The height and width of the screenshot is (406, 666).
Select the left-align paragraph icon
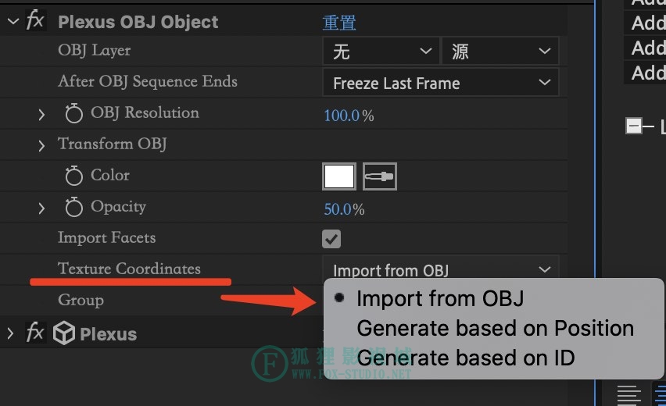[628, 395]
